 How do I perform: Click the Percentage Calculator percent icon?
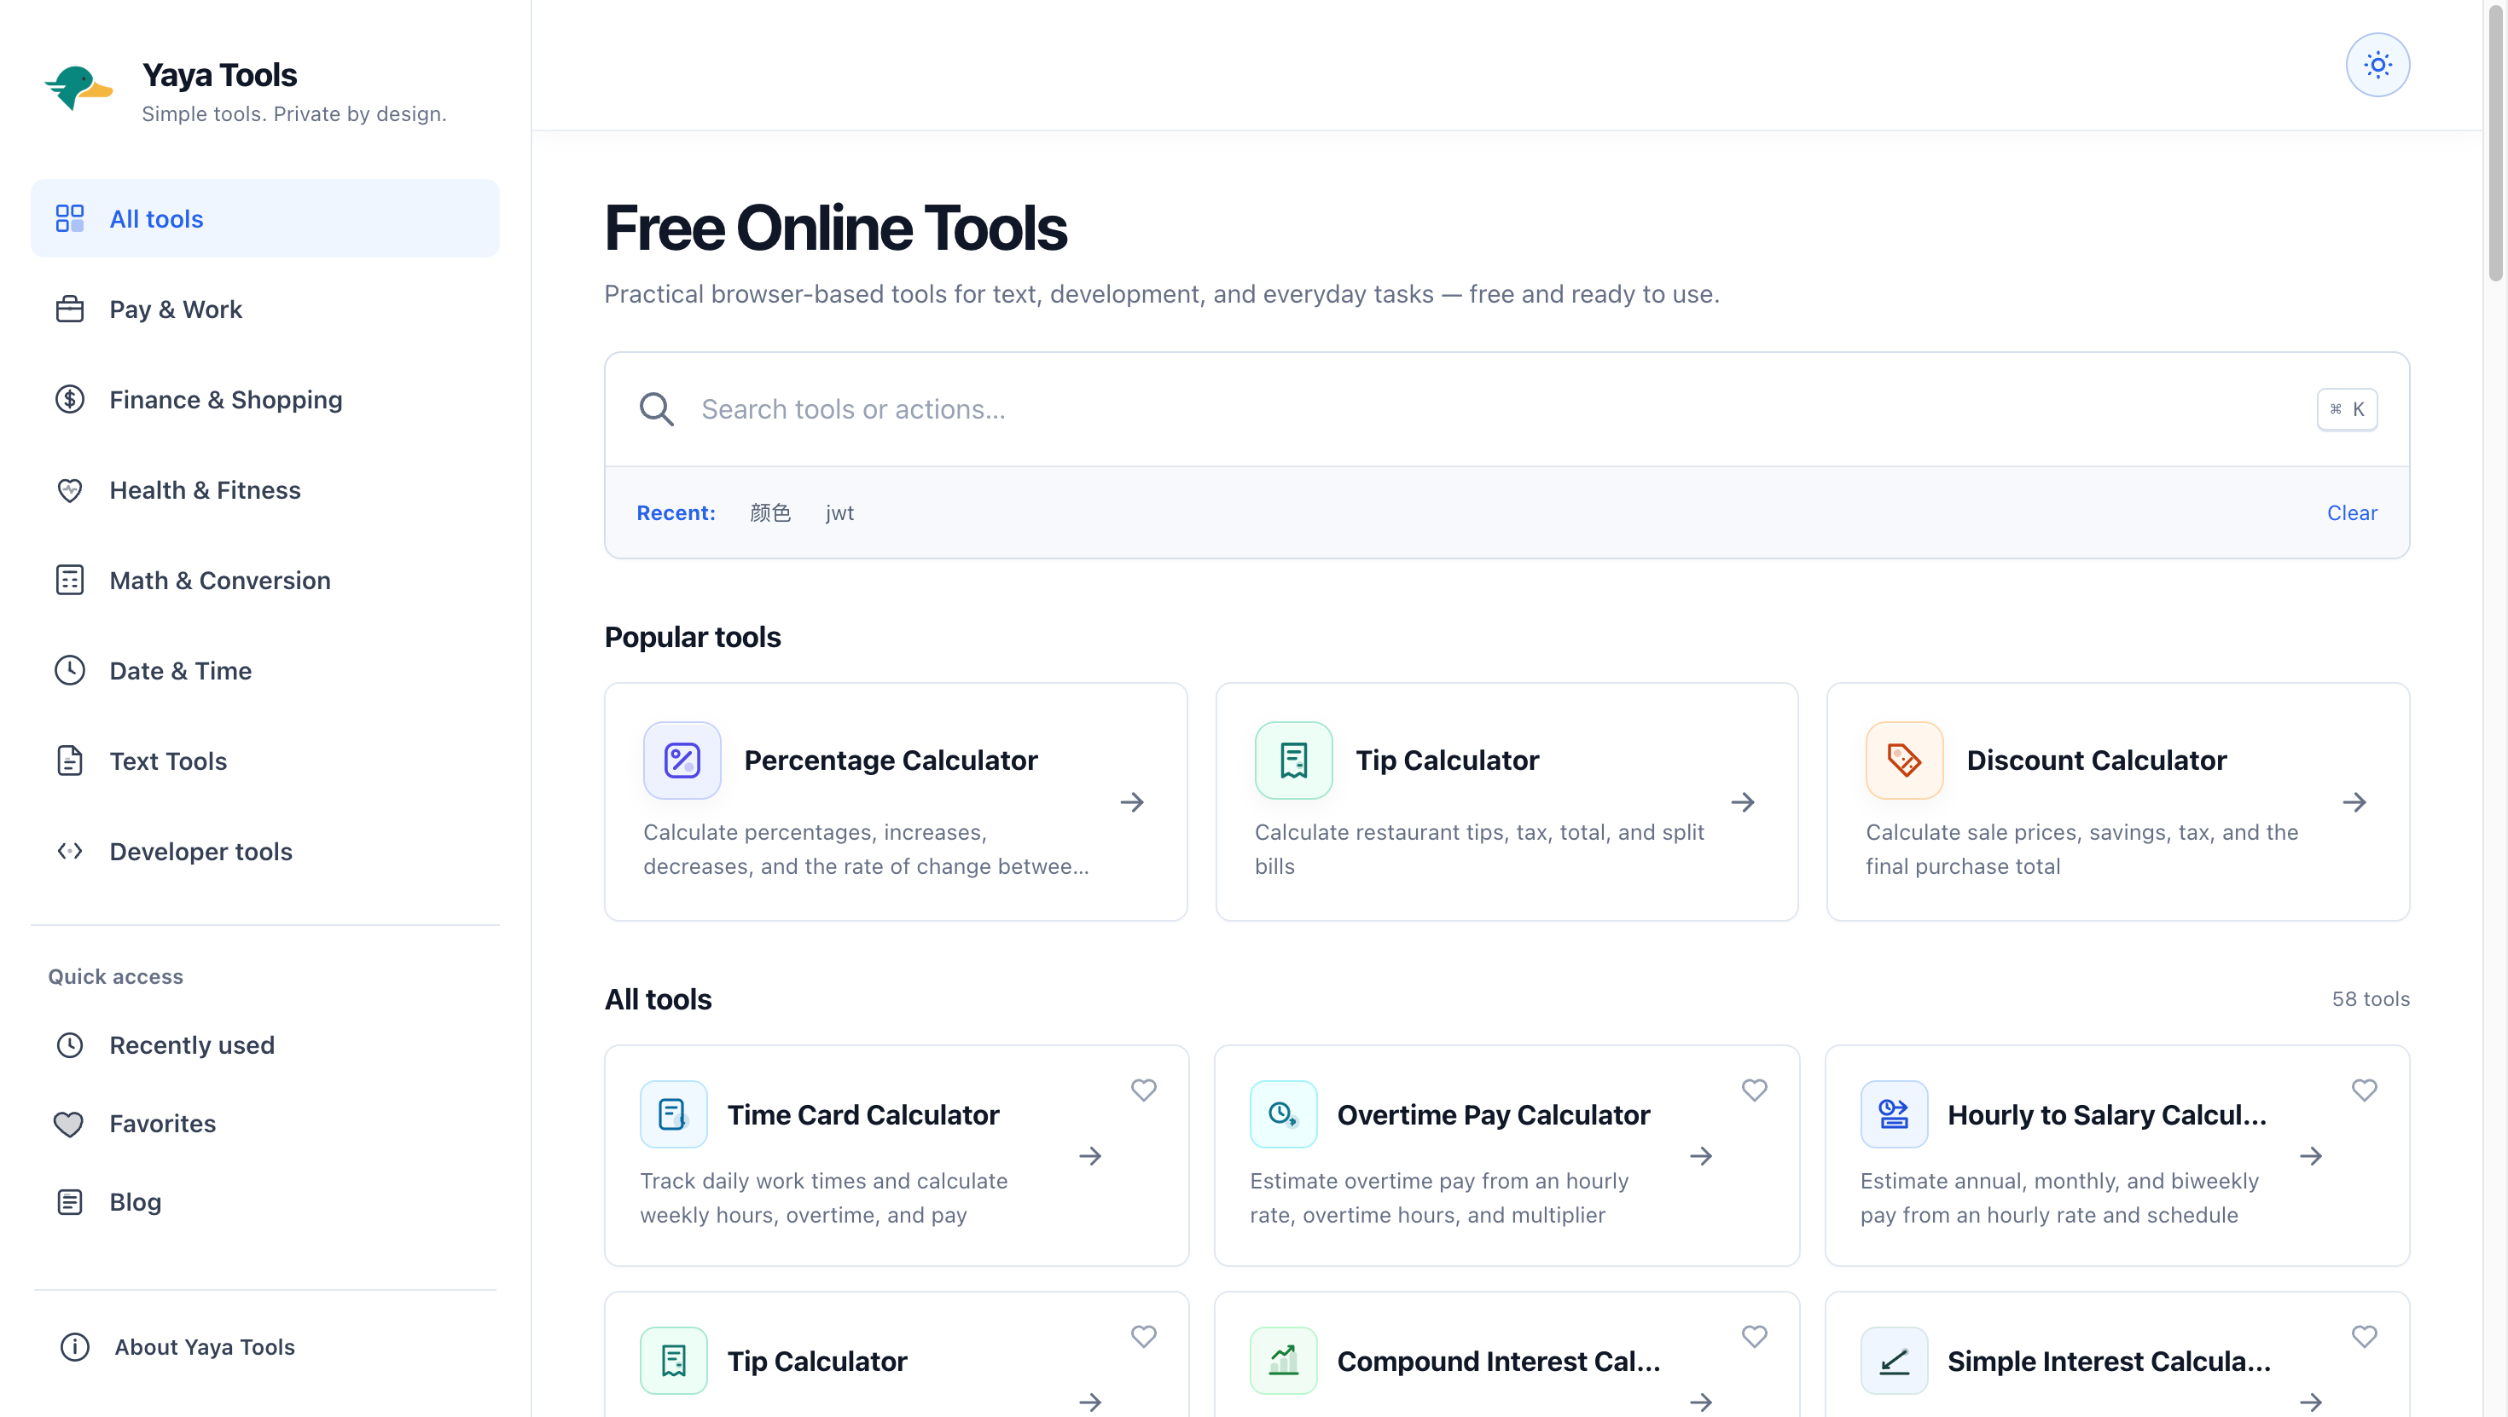682,760
